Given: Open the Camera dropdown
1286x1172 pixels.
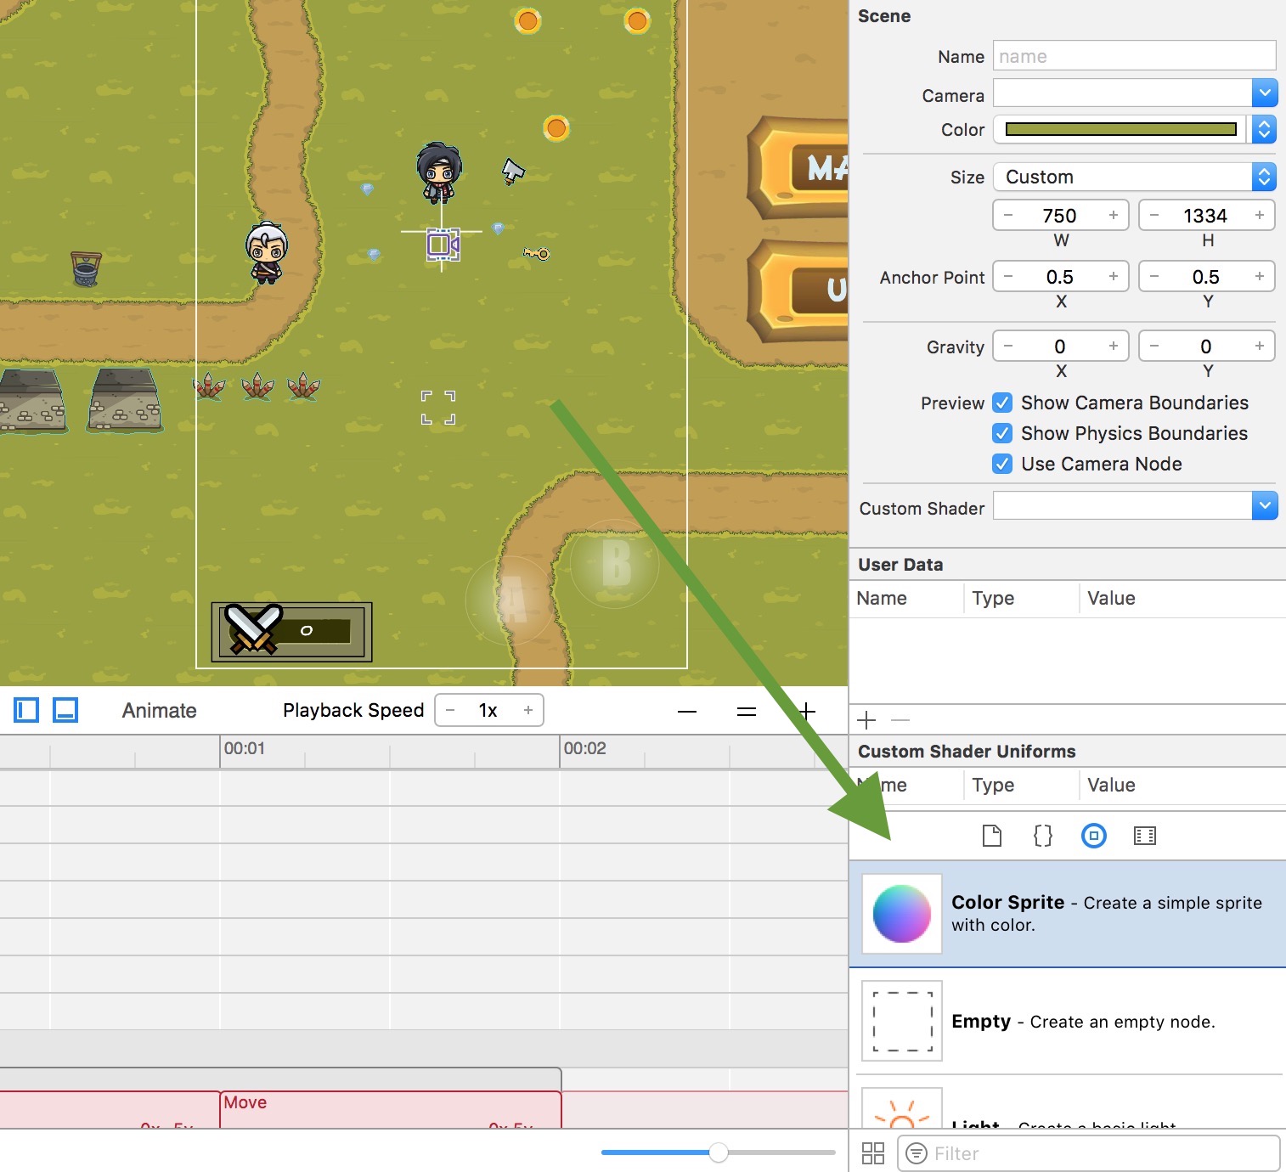Looking at the screenshot, I should tap(1264, 93).
